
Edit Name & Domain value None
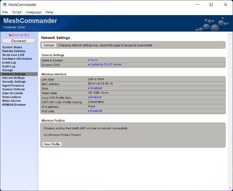[x=94, y=60]
